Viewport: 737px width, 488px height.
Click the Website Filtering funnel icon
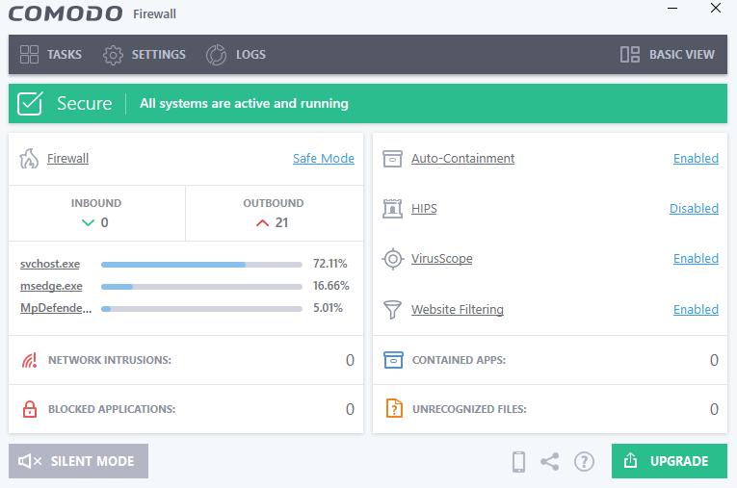pyautogui.click(x=392, y=310)
